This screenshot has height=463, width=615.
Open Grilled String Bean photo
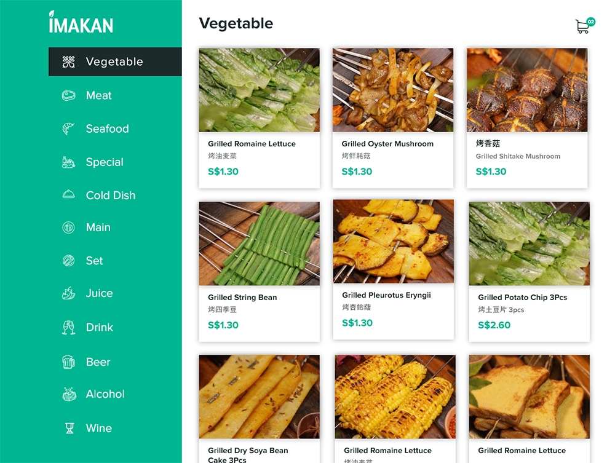260,243
